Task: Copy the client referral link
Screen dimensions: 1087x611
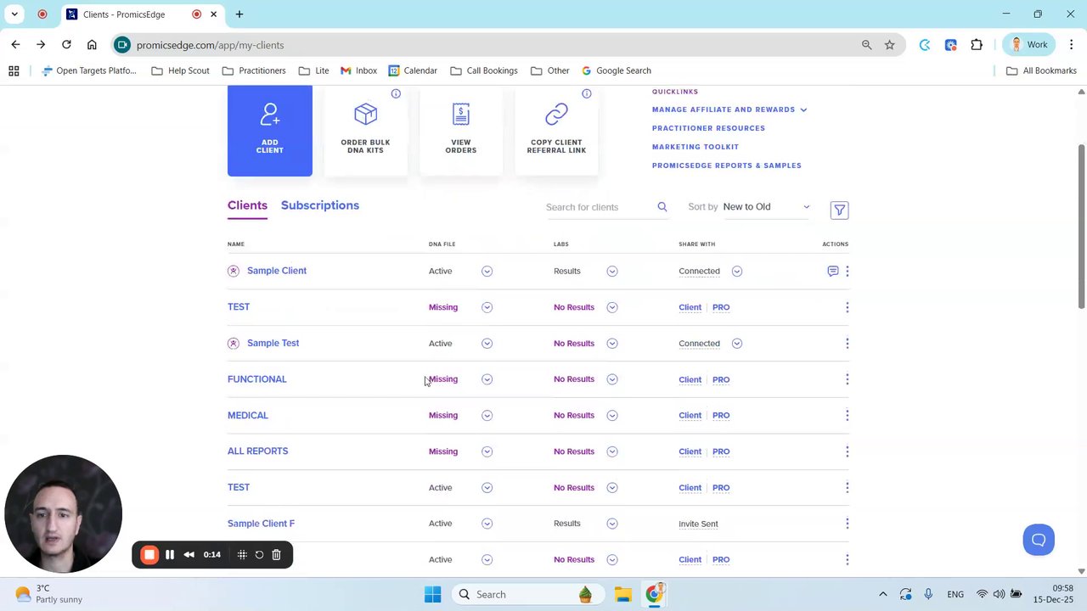Action: 556,132
